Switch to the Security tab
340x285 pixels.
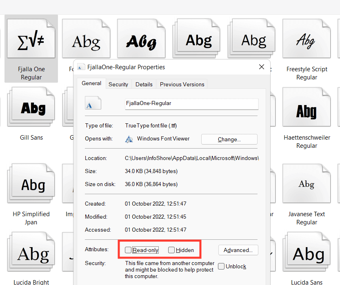(x=118, y=84)
